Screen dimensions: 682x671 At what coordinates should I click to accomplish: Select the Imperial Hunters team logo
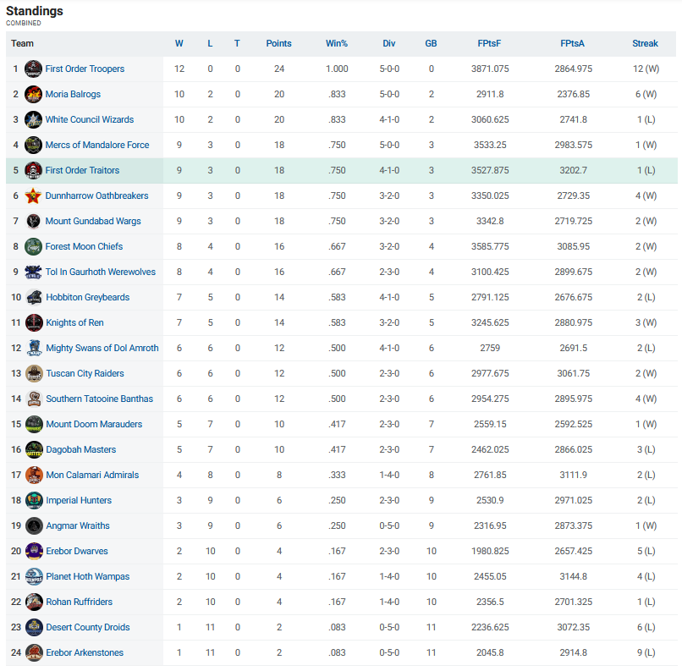pos(34,500)
